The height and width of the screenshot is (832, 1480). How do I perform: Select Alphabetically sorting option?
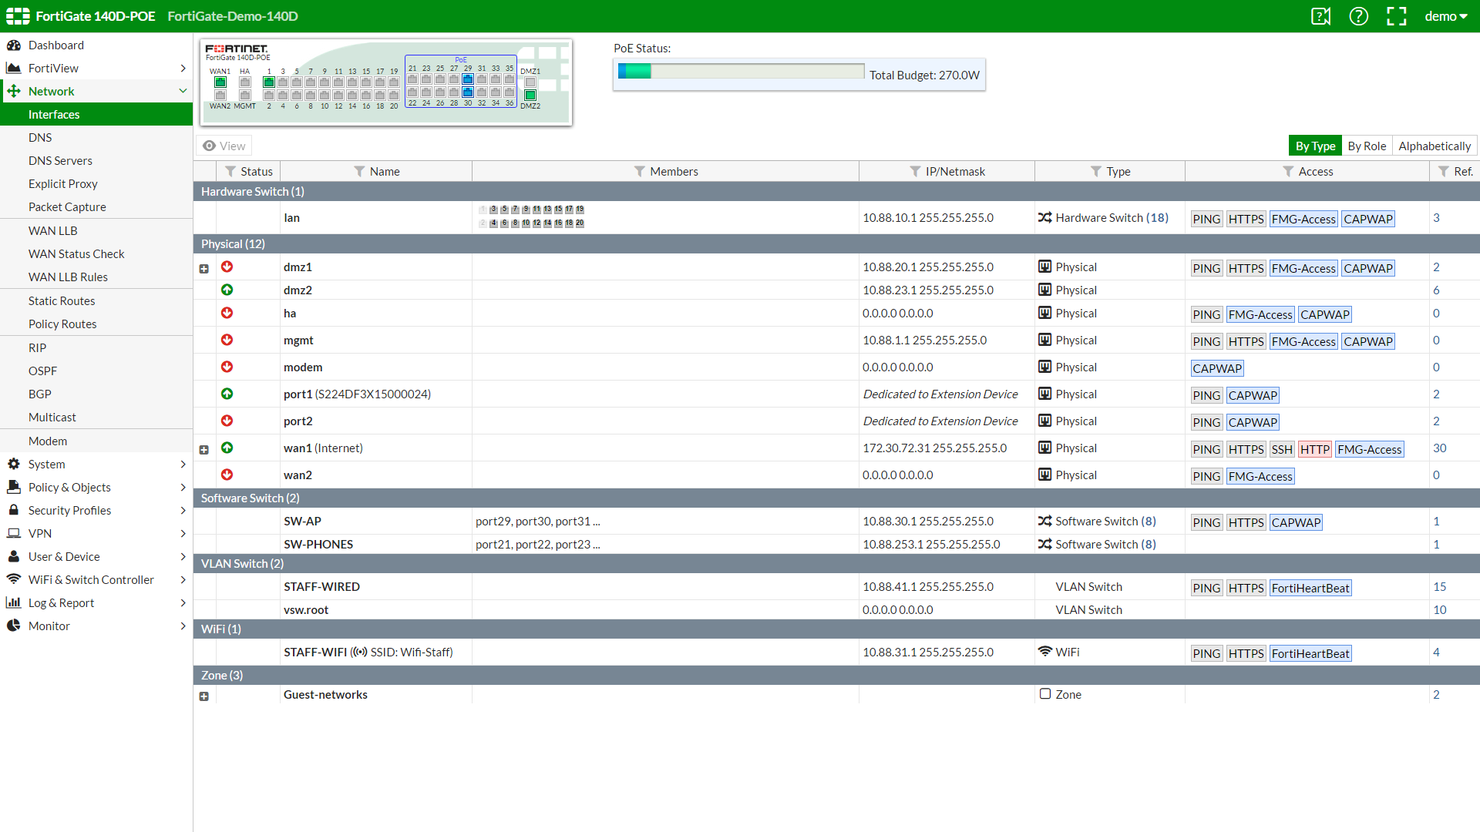tap(1434, 146)
